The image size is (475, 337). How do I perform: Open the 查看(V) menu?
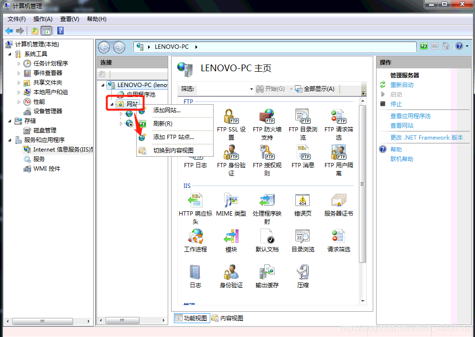tap(70, 19)
